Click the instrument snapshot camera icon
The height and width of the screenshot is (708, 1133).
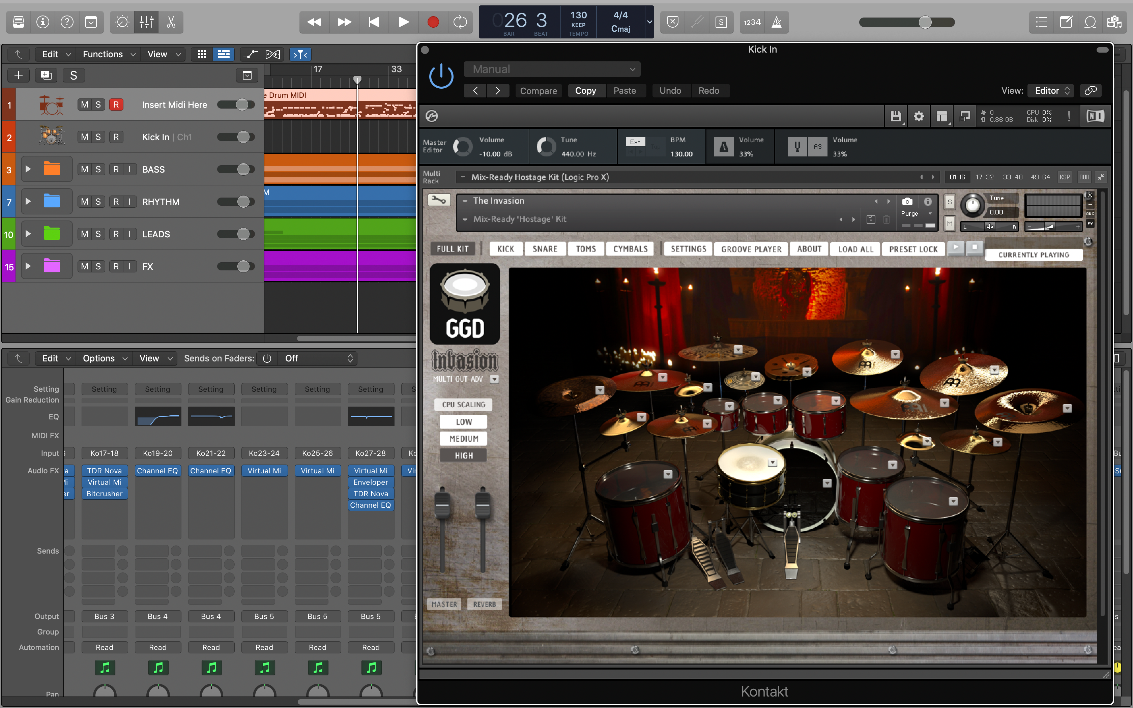click(907, 201)
